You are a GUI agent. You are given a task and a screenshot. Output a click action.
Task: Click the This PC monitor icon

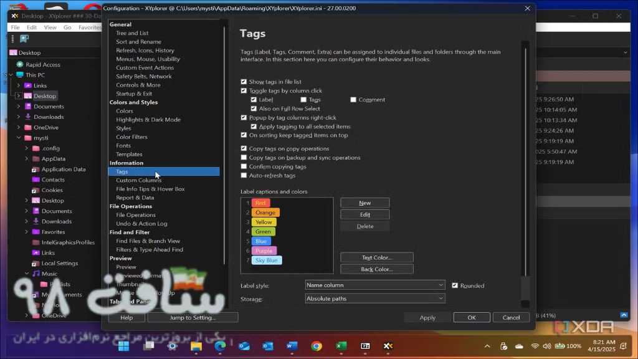19,75
